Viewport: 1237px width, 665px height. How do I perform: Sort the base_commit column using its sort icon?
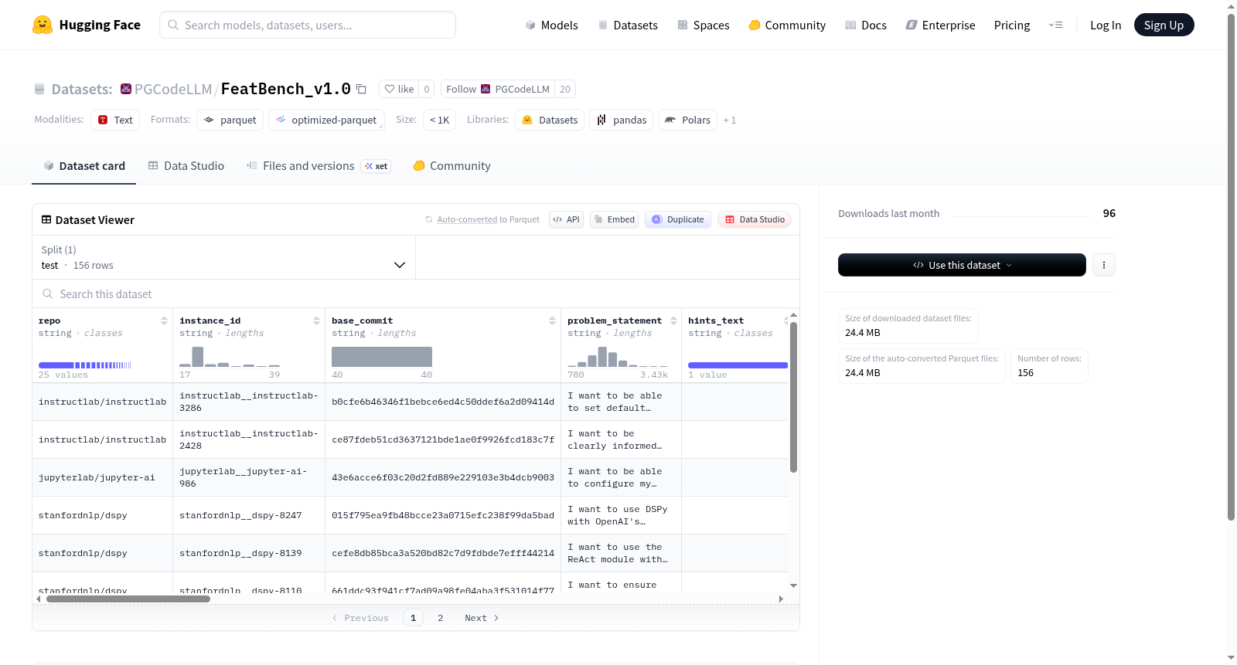click(x=552, y=321)
